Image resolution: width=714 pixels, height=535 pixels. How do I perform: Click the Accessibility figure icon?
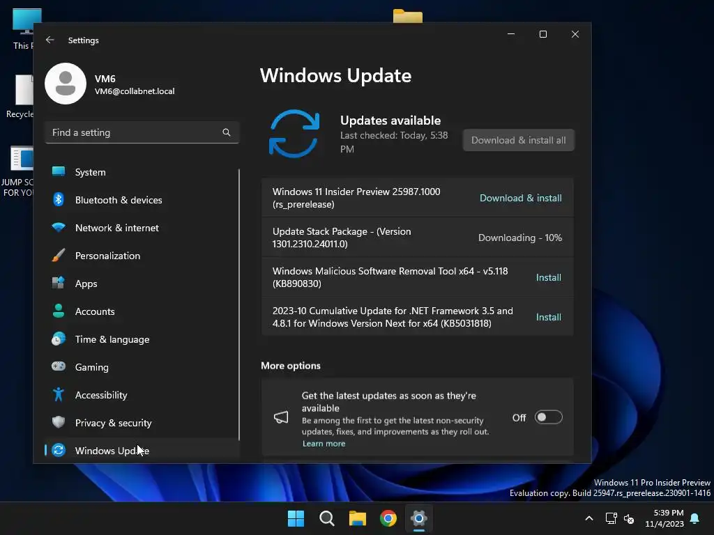click(59, 394)
